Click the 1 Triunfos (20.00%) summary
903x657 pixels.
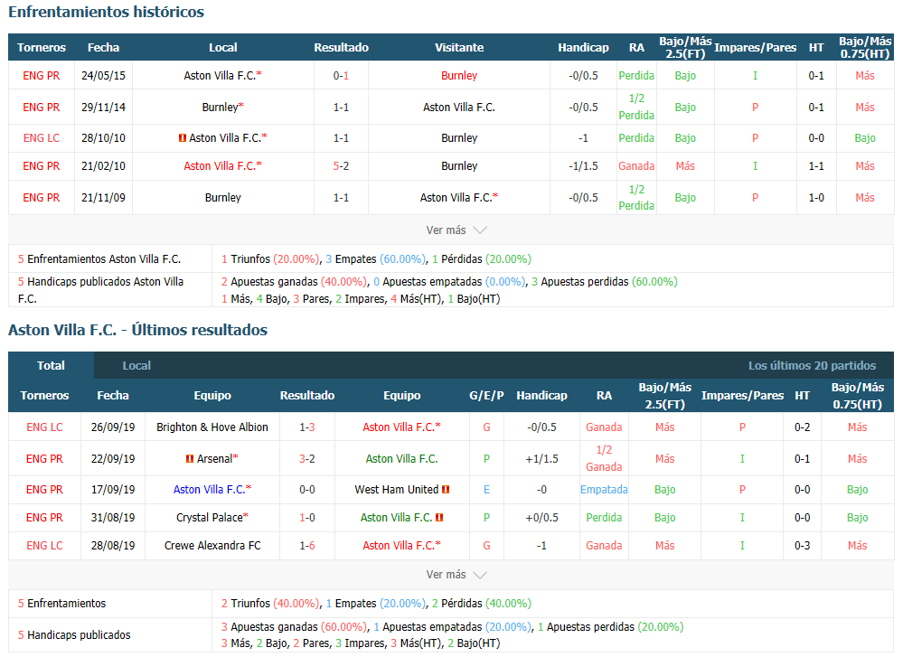click(x=270, y=259)
